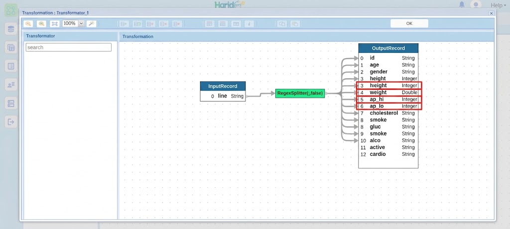Click the Double type of weight
Image resolution: width=510 pixels, height=229 pixels.
click(409, 93)
